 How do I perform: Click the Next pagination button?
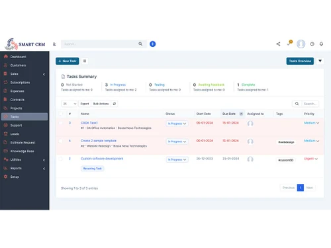pos(310,188)
